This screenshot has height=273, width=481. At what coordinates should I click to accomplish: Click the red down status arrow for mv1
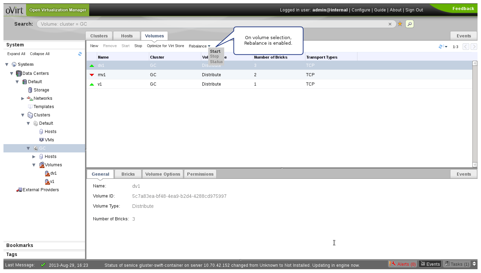tap(92, 75)
